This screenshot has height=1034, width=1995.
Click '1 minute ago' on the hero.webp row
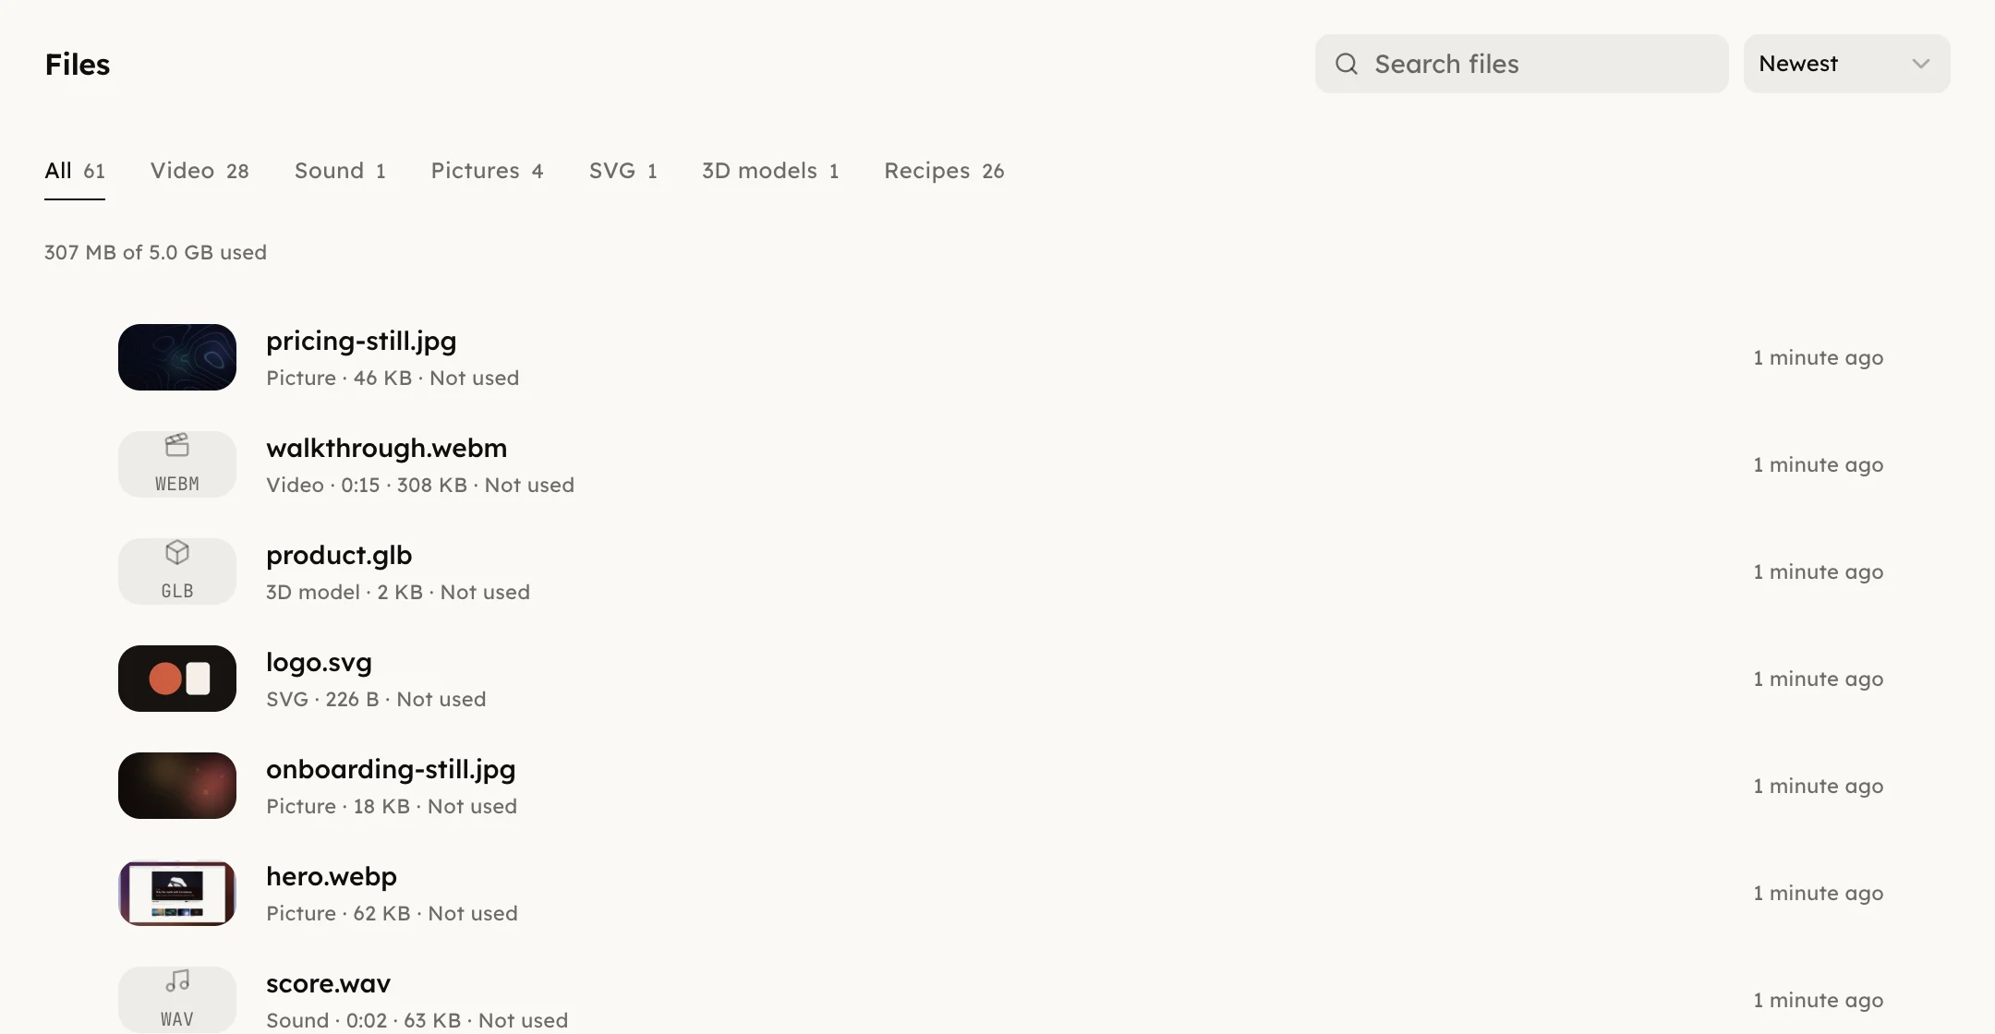tap(1818, 893)
